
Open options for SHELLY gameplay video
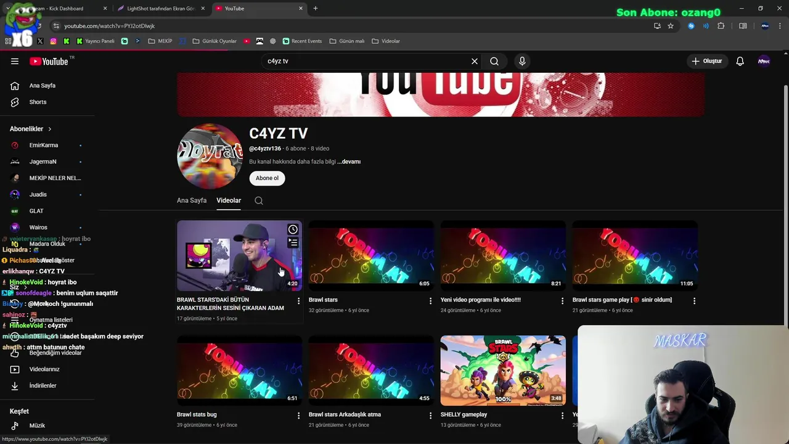(562, 416)
